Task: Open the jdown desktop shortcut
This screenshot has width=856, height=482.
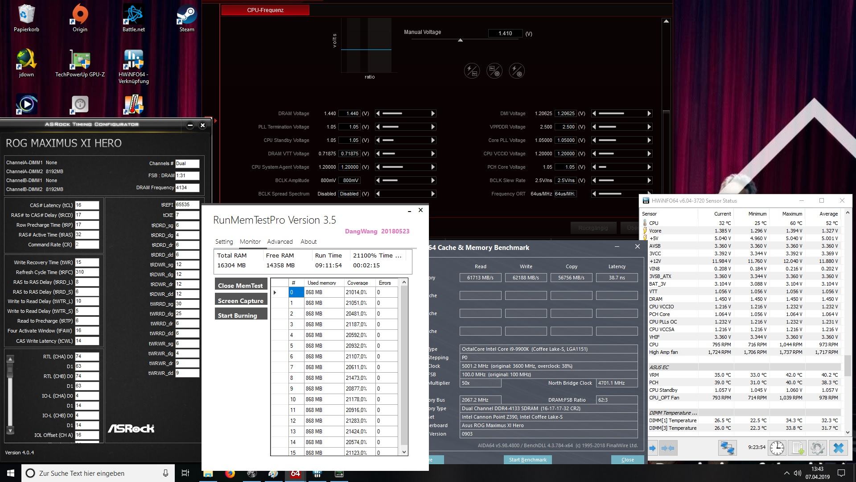Action: click(26, 63)
